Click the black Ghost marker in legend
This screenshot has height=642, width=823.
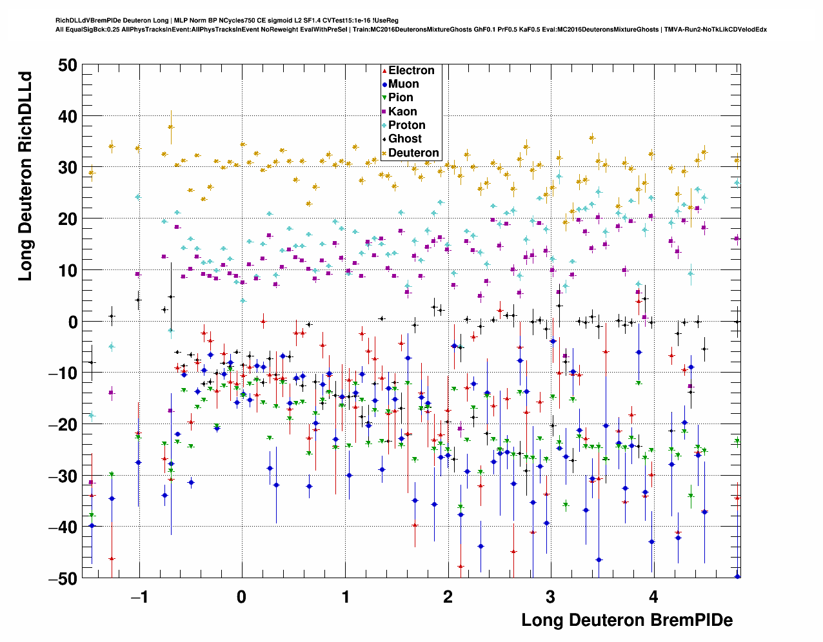(x=384, y=139)
